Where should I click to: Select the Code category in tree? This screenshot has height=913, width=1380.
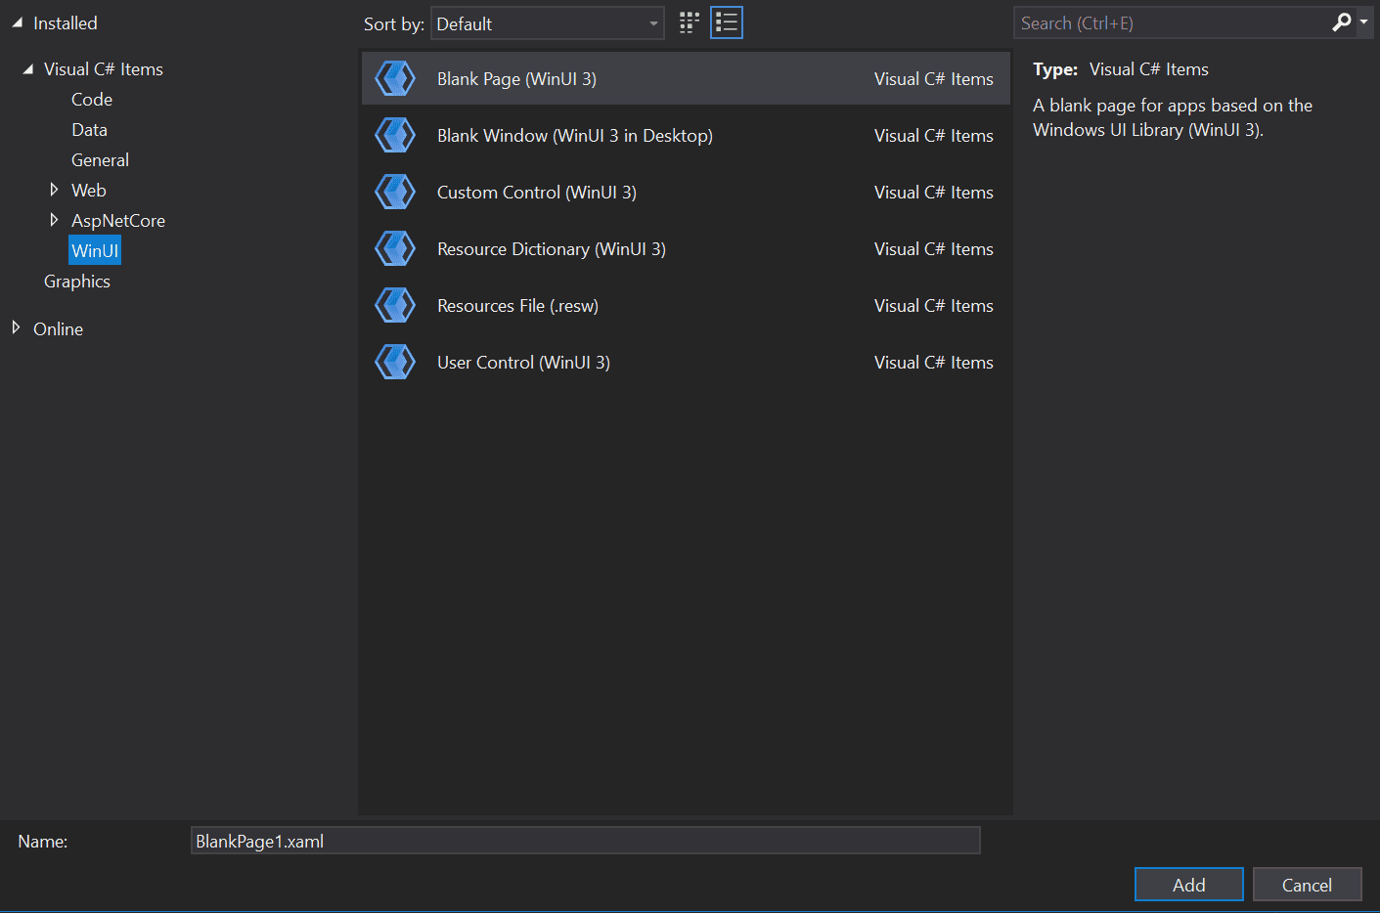click(x=92, y=100)
